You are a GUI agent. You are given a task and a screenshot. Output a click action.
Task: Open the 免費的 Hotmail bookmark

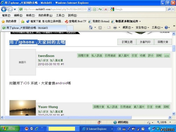pyautogui.click(x=99, y=21)
